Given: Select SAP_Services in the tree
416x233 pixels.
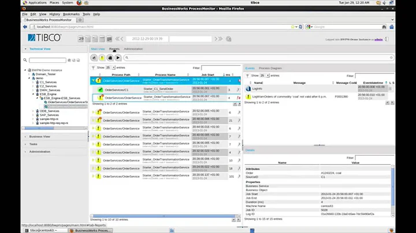Looking at the screenshot, I should point(49,115).
